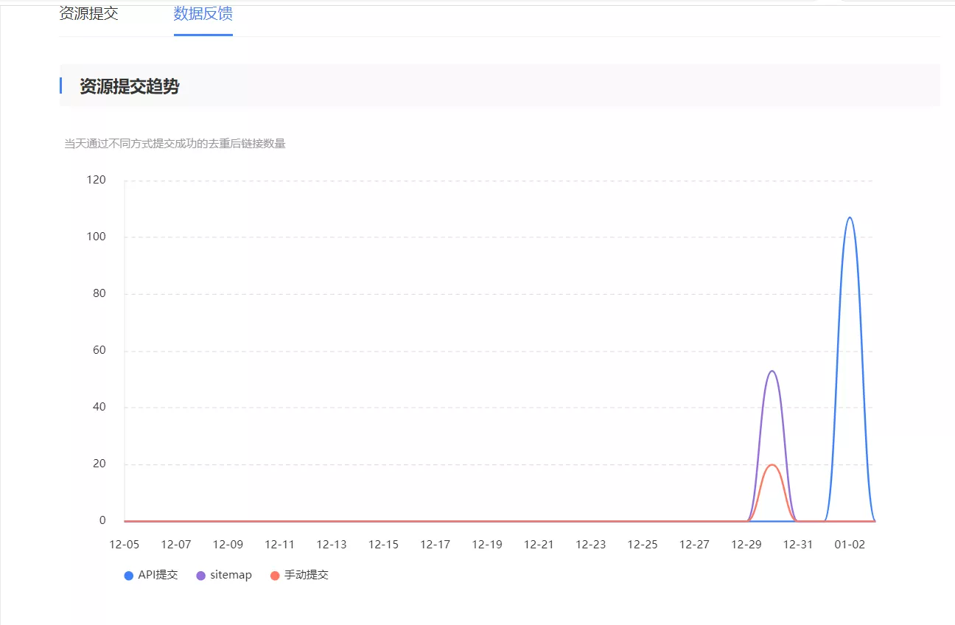The width and height of the screenshot is (955, 625).
Task: Click the chart description text 当天通过不同方式
Action: pos(175,144)
